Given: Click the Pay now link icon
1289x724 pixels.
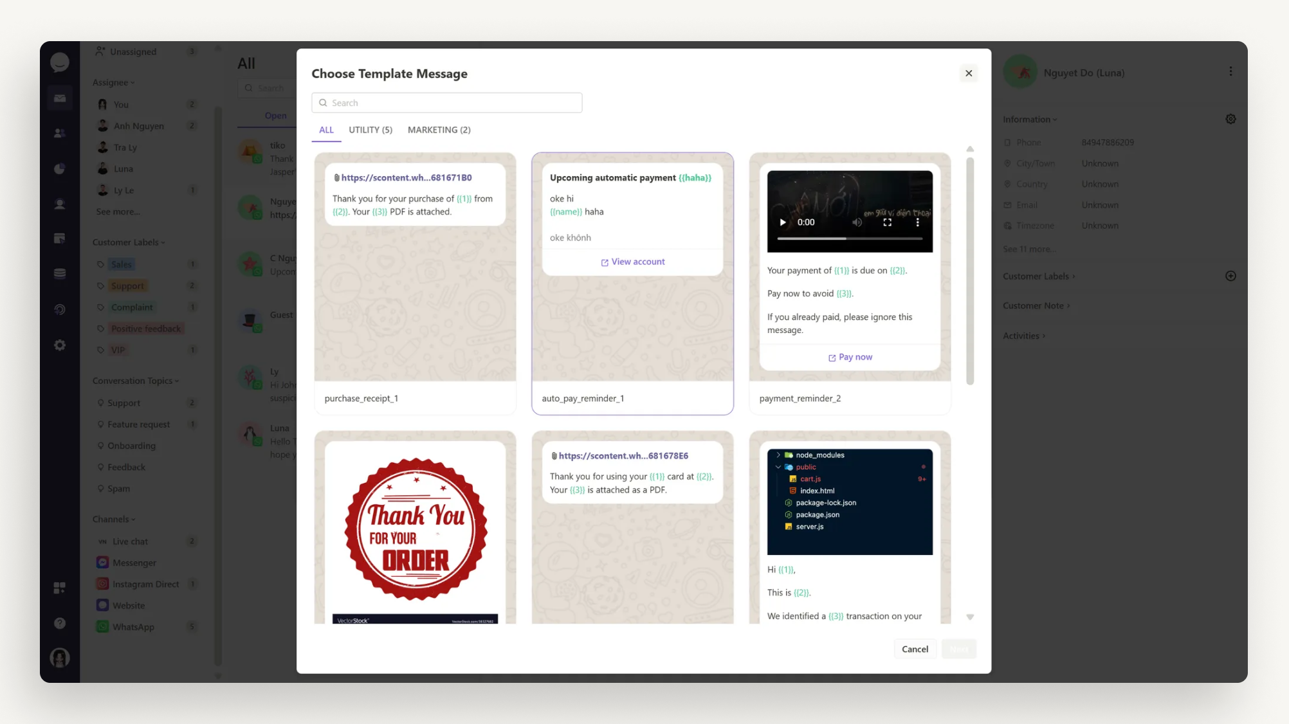Looking at the screenshot, I should coord(832,357).
